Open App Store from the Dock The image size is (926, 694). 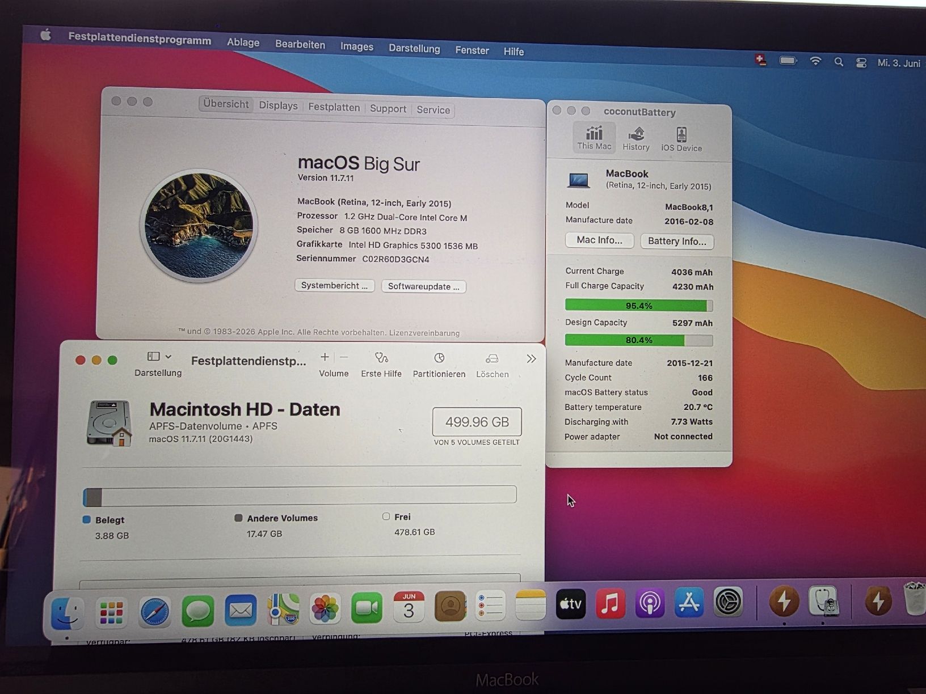click(689, 602)
